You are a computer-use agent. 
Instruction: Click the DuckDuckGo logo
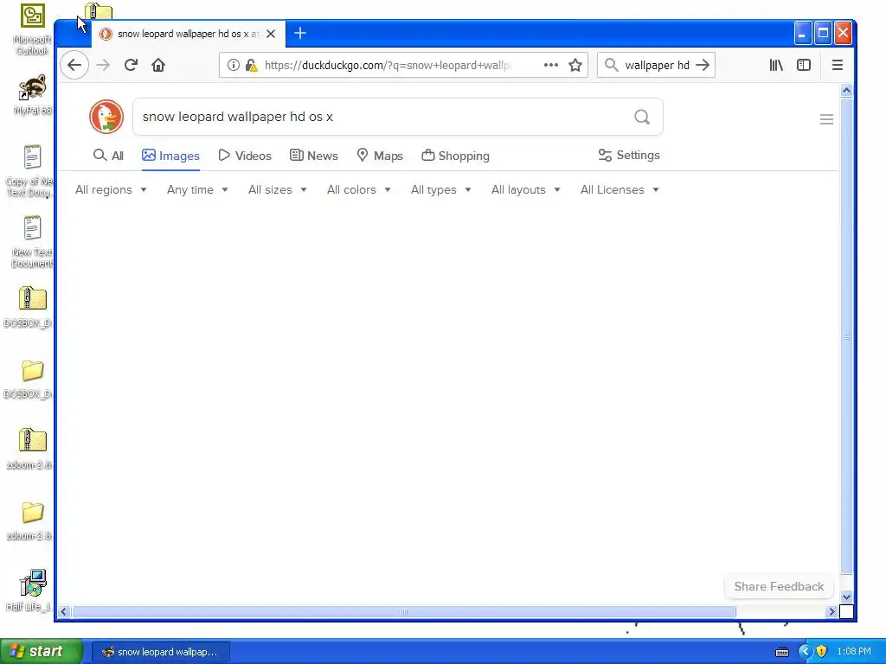pos(106,117)
